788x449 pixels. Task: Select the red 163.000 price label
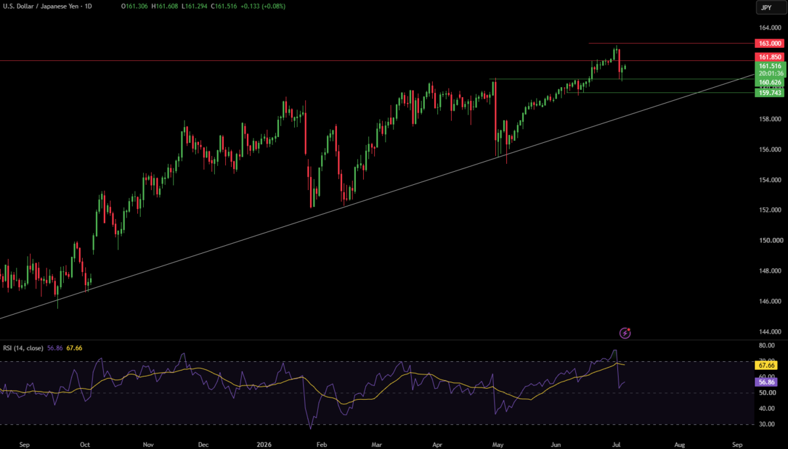[x=770, y=43]
